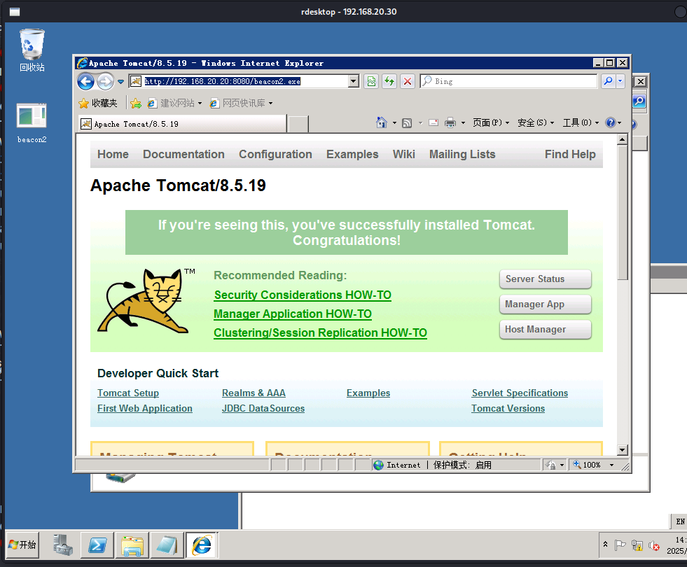Open Server Manager in the taskbar
Image resolution: width=687 pixels, height=567 pixels.
(x=62, y=545)
